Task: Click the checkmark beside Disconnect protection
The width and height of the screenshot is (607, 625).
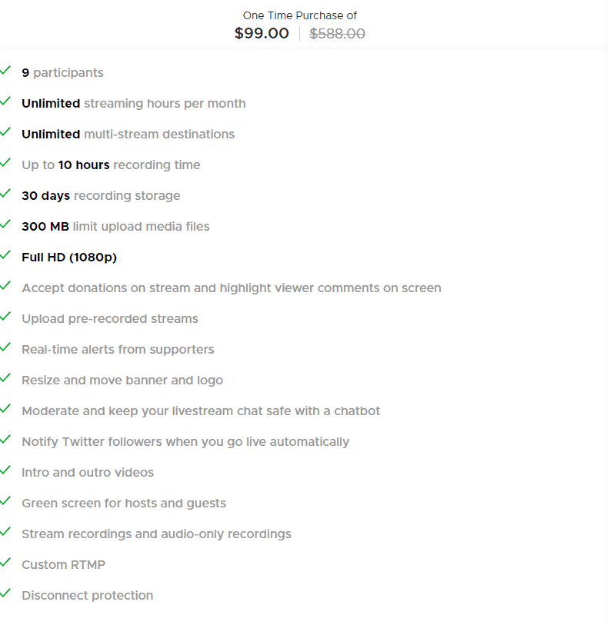Action: 6,593
